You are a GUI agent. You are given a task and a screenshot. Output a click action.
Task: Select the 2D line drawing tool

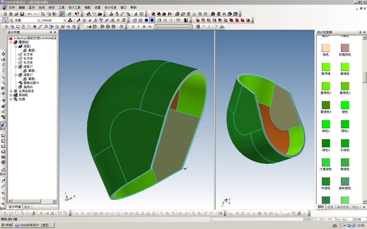coord(77,213)
